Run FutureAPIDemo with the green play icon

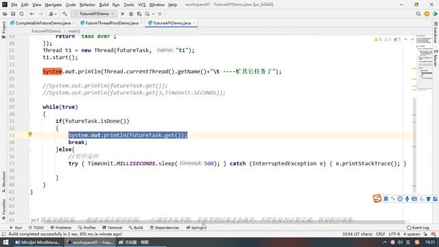click(x=123, y=14)
